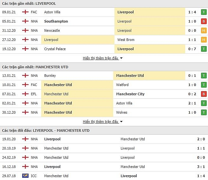This screenshot has height=180, width=208.
Task: Expand more Manchester Utd matches via arrow
Action: coord(121,122)
